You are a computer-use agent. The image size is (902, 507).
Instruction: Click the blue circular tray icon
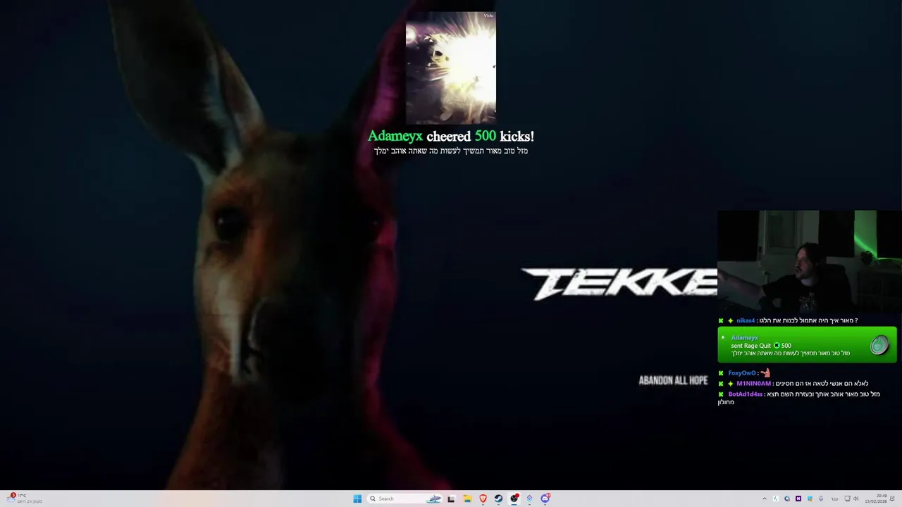[787, 499]
